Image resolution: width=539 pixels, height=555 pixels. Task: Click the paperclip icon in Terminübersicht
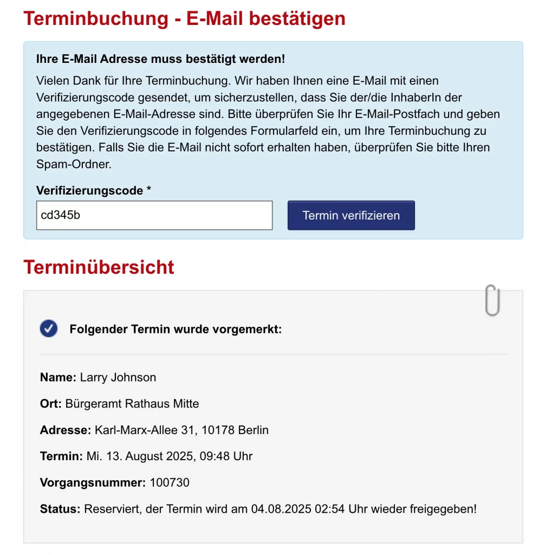(492, 300)
